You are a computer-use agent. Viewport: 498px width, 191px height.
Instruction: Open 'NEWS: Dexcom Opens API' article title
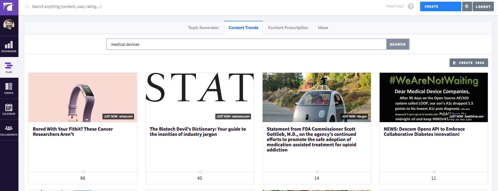(x=424, y=132)
